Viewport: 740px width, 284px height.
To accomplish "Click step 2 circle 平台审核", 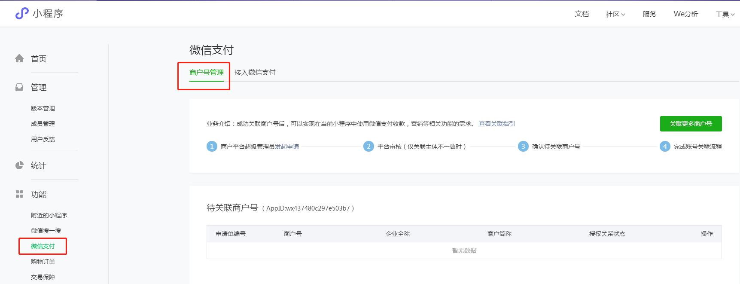I will click(368, 147).
